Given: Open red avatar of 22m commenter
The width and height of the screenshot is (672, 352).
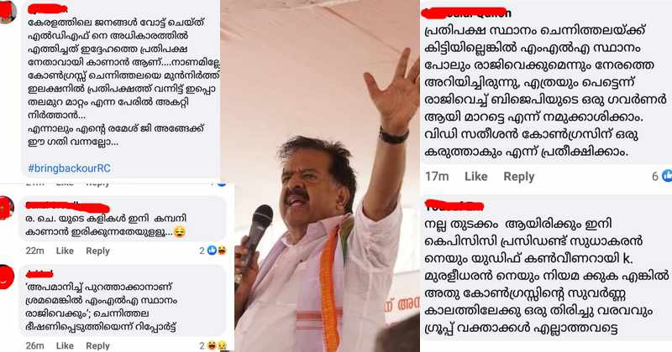Looking at the screenshot, I should pos(7,208).
